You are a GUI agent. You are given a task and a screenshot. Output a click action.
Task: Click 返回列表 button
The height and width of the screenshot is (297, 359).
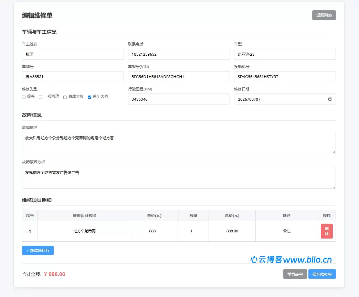pos(324,15)
